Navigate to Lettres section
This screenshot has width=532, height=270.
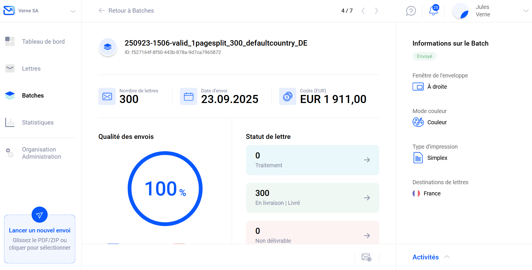[x=31, y=69]
